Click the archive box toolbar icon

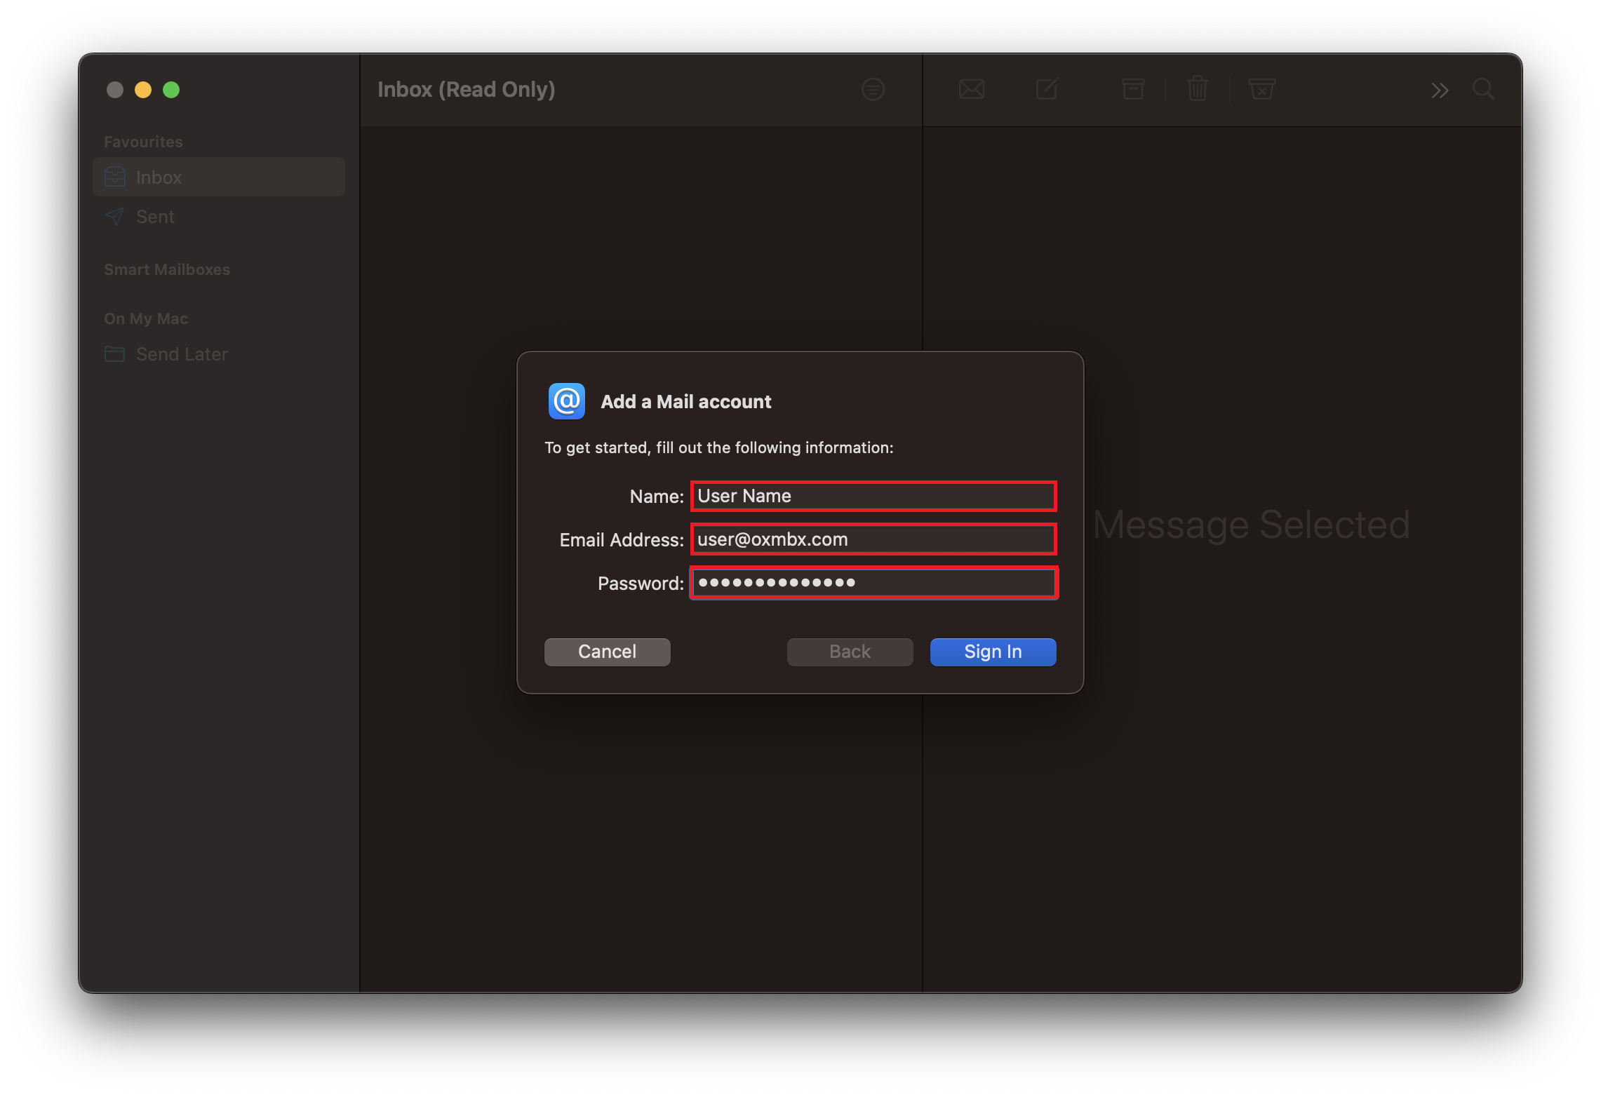[x=1132, y=90]
